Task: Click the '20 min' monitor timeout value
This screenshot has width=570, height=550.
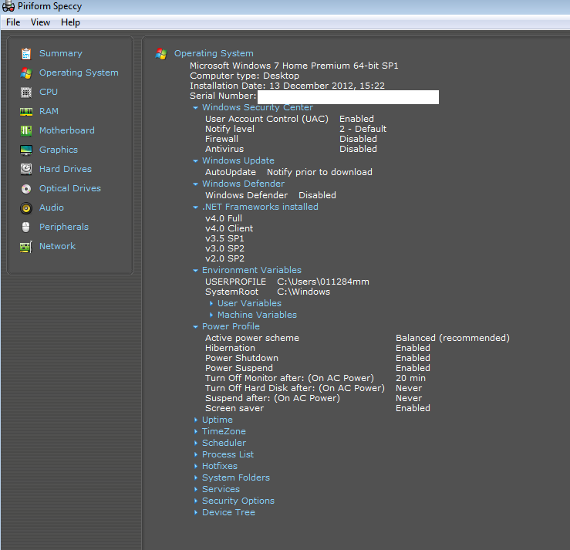Action: pos(410,378)
